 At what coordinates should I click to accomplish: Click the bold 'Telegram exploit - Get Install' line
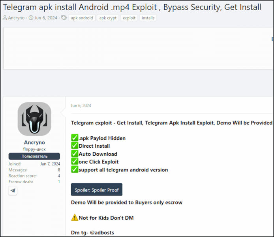172,123
